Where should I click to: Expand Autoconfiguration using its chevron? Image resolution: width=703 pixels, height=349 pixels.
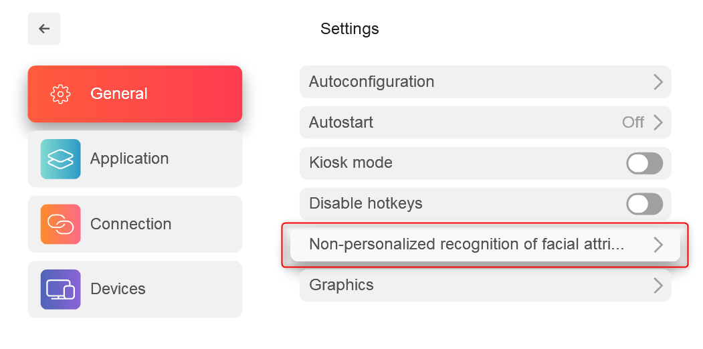point(658,82)
